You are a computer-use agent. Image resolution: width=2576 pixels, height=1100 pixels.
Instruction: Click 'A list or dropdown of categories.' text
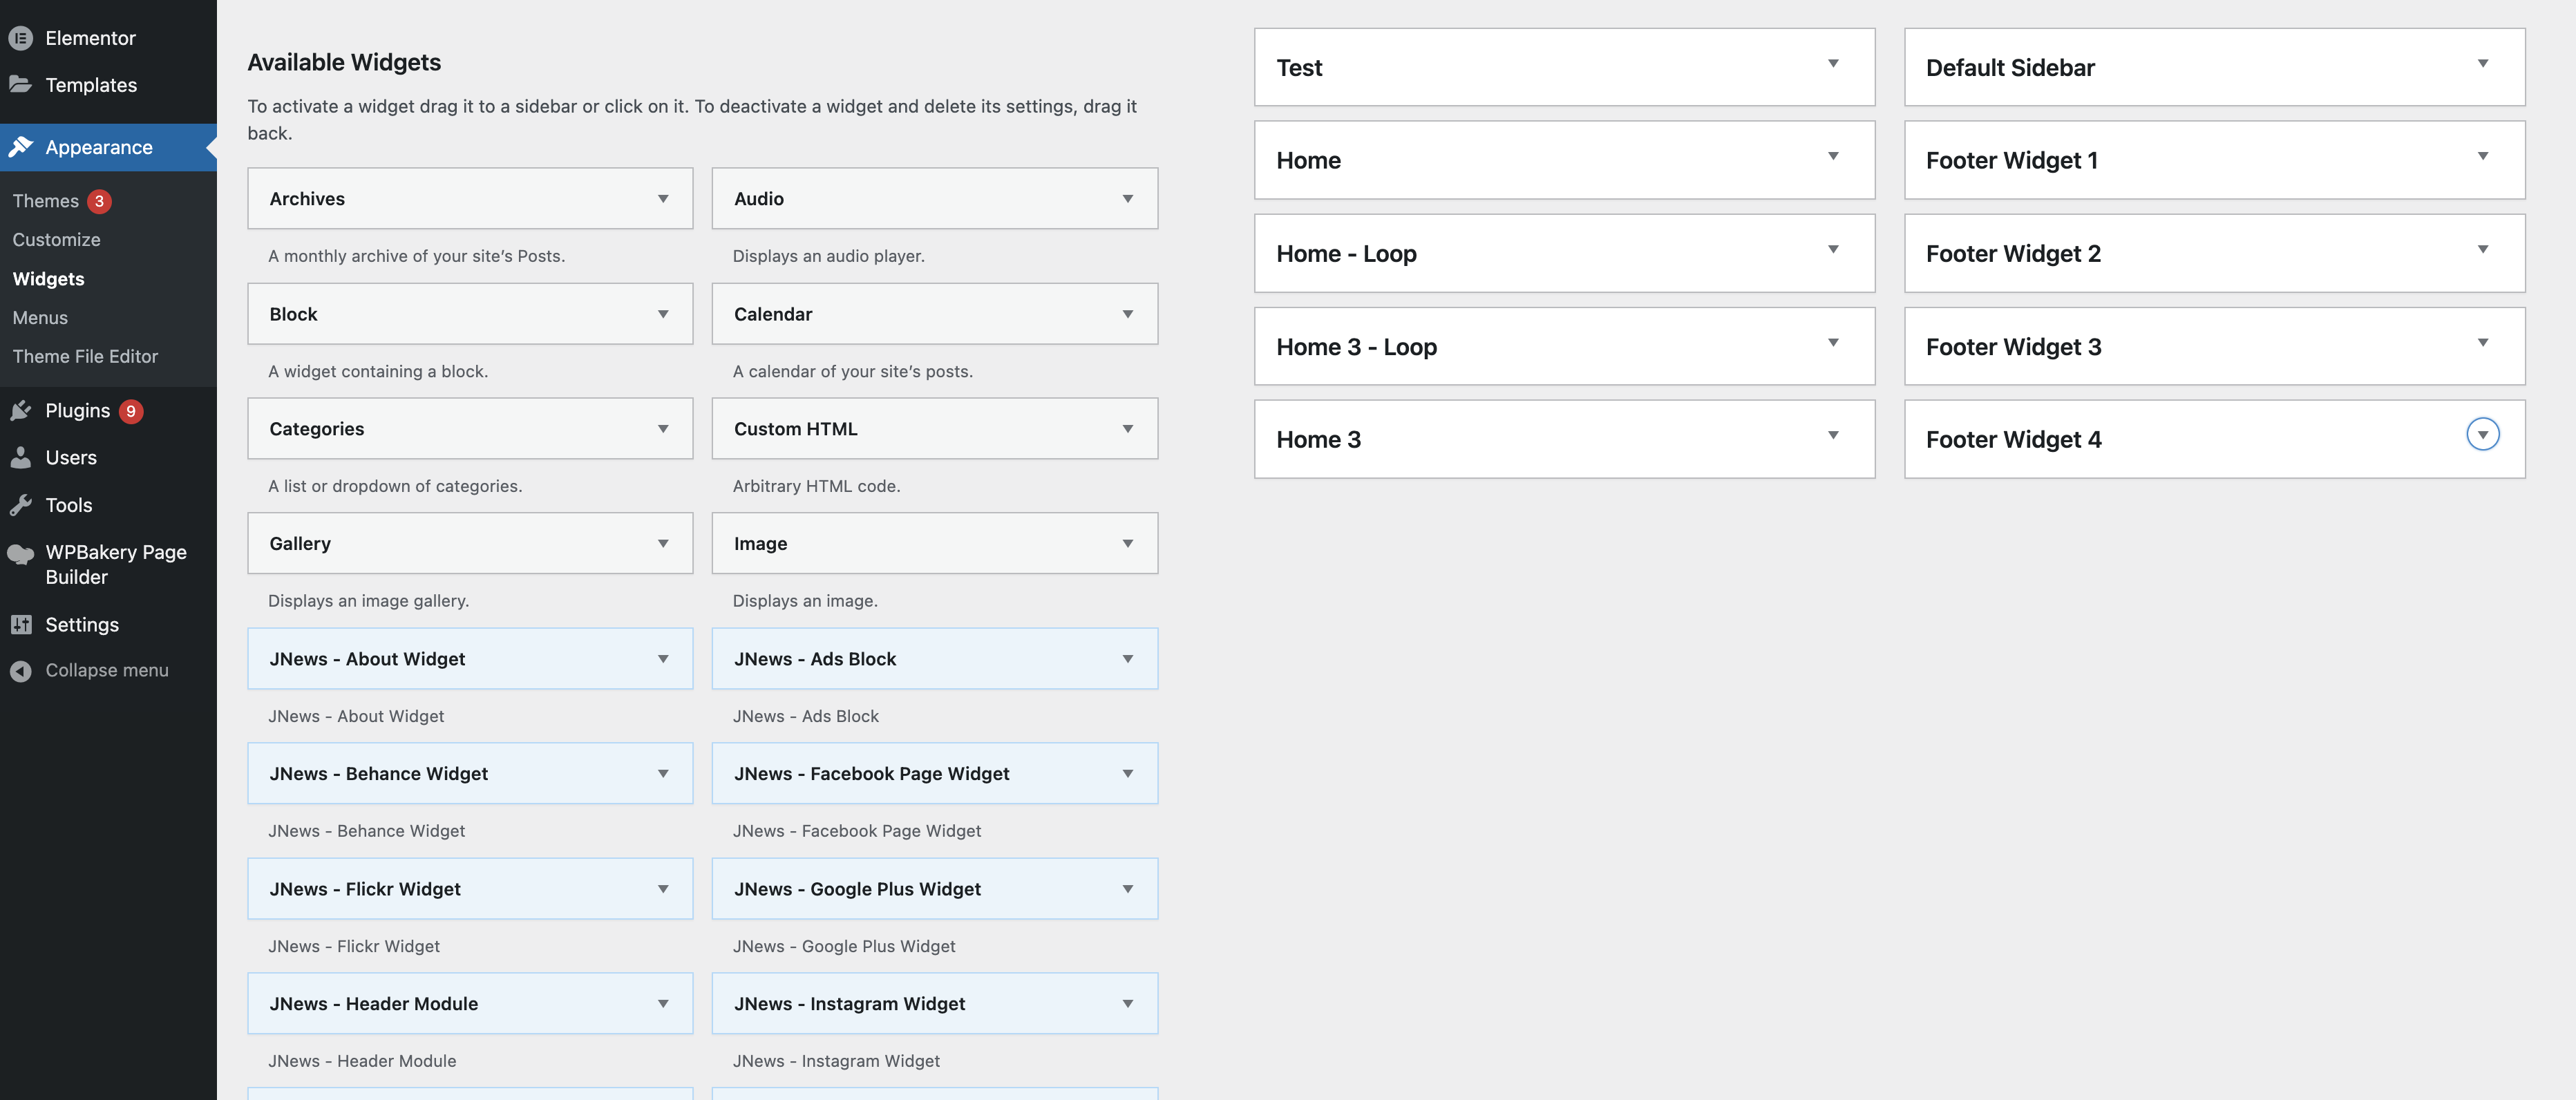(395, 486)
